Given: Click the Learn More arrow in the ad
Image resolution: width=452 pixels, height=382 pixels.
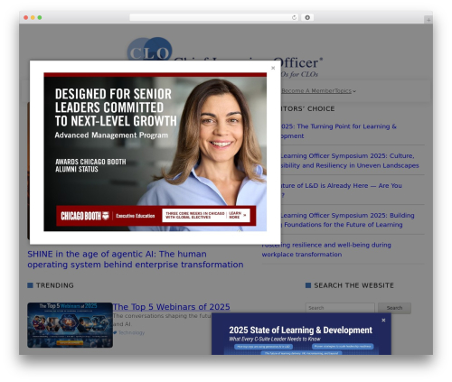Looking at the screenshot, I should click(245, 215).
